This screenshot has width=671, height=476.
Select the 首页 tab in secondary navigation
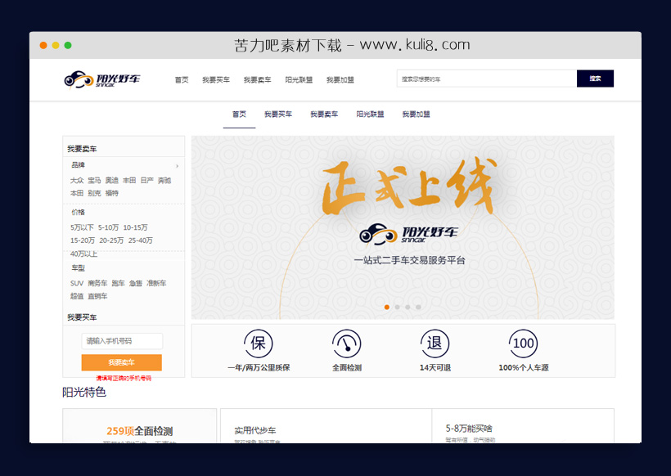[238, 114]
